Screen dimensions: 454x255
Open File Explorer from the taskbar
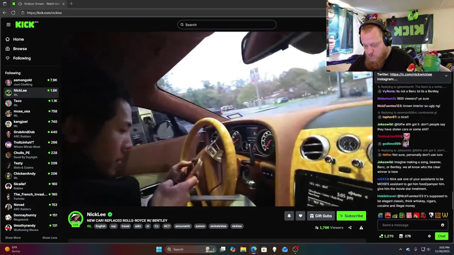pyautogui.click(x=243, y=249)
